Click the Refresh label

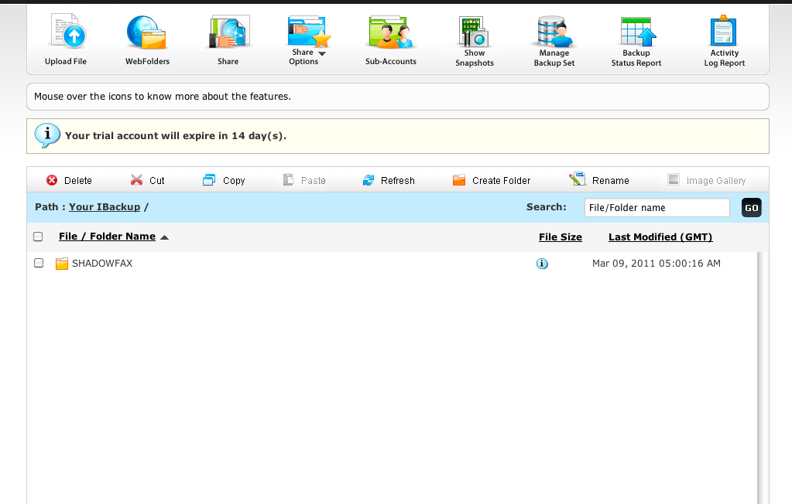[397, 181]
